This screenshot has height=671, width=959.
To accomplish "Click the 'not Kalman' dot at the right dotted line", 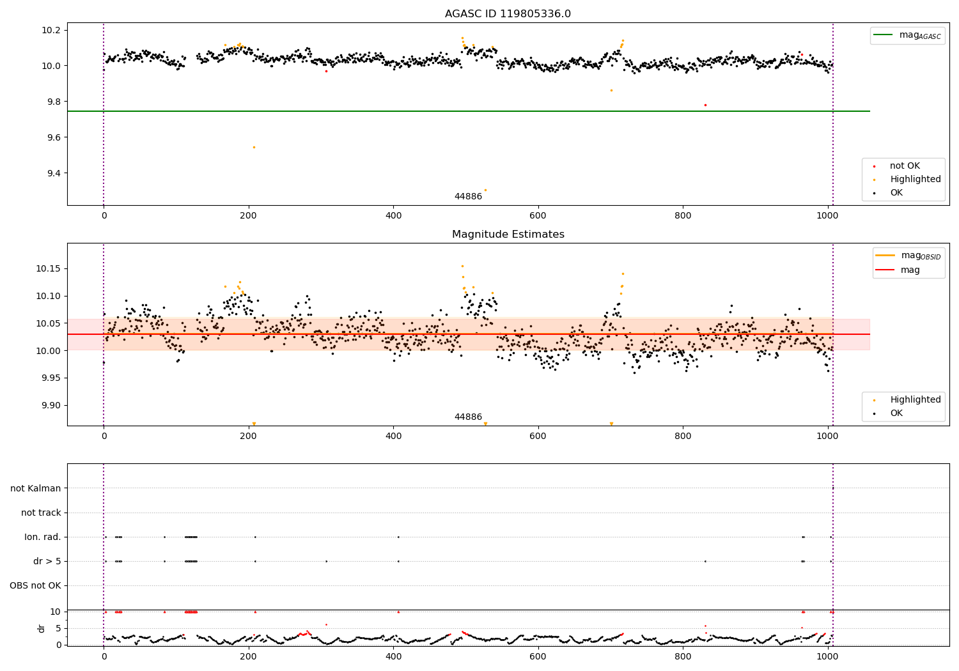I will tap(832, 489).
